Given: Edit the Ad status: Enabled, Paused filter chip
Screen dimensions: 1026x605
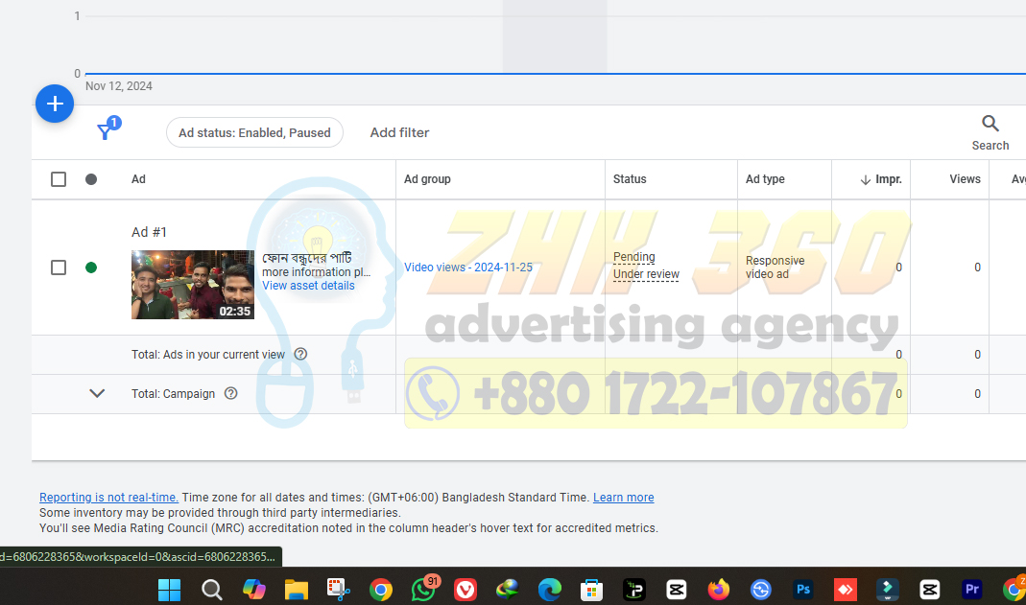Looking at the screenshot, I should (254, 132).
